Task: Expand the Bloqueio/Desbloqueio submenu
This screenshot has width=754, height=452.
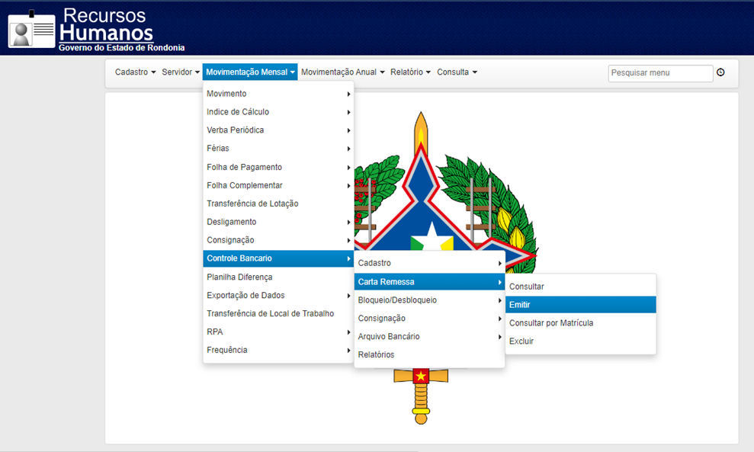Action: [429, 300]
